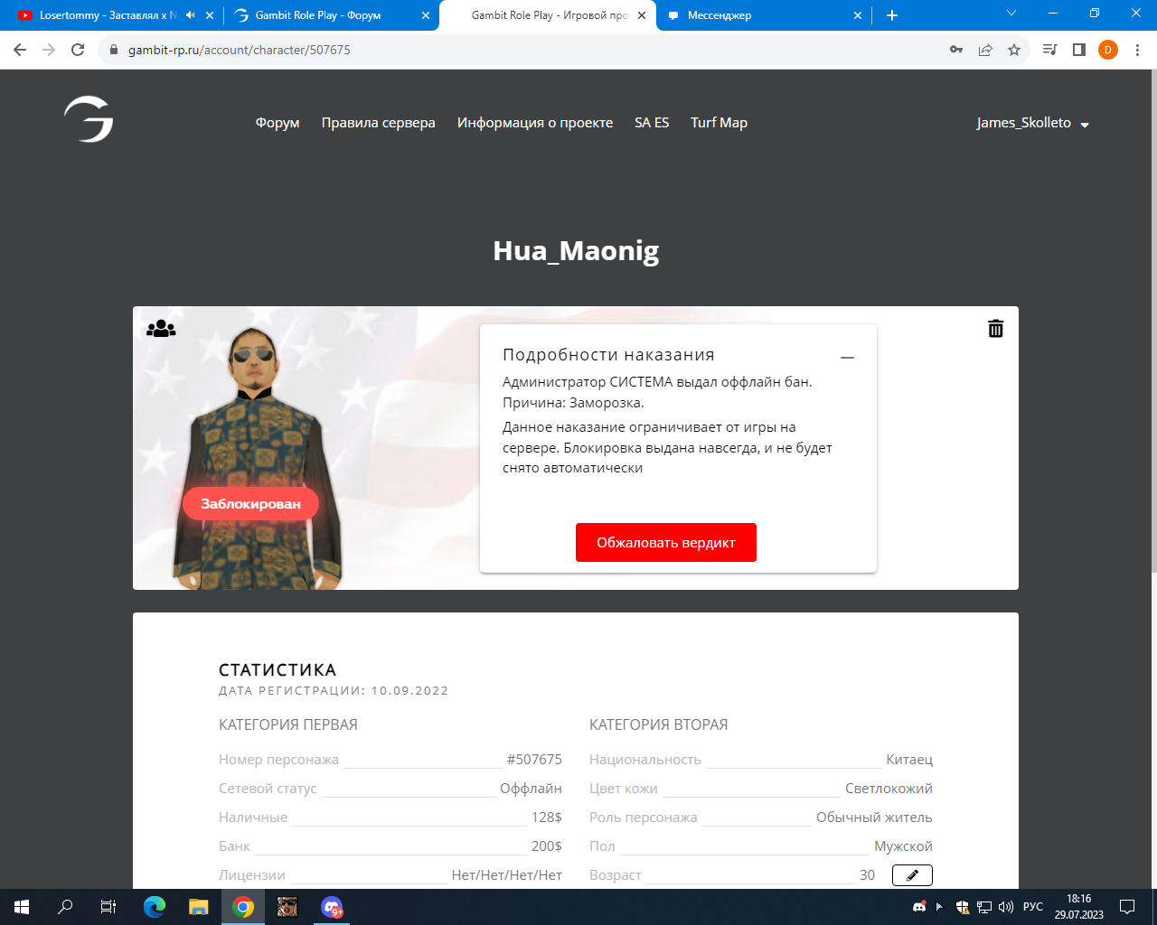Click the Gambit logo in header
This screenshot has height=925, width=1157.
click(x=89, y=120)
